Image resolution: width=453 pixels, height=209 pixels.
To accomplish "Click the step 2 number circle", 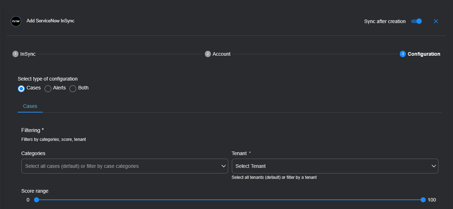I will pos(208,54).
